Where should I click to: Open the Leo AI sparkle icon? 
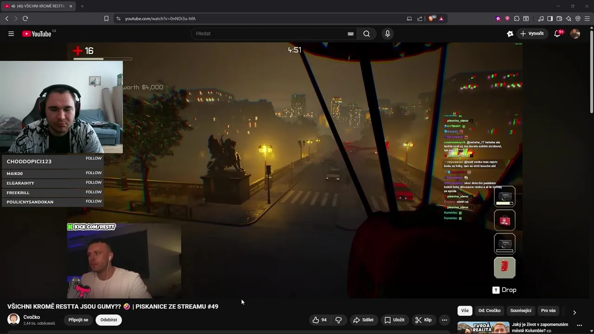pyautogui.click(x=568, y=19)
